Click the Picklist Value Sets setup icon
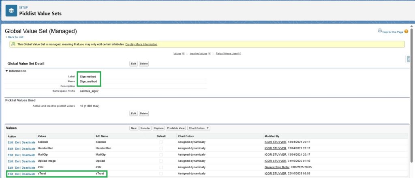 pyautogui.click(x=11, y=11)
